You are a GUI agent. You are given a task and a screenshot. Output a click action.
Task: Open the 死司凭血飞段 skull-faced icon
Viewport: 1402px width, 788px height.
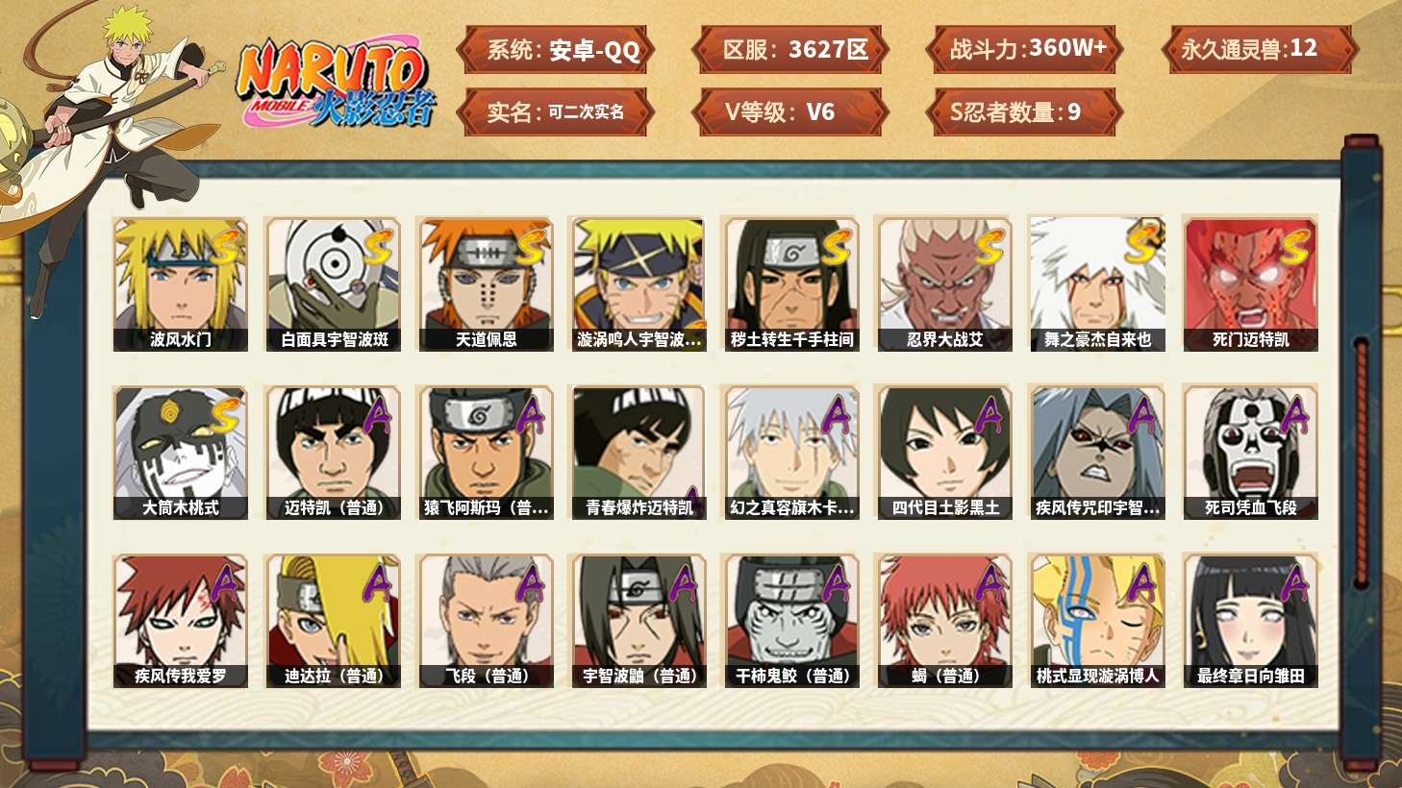1250,453
